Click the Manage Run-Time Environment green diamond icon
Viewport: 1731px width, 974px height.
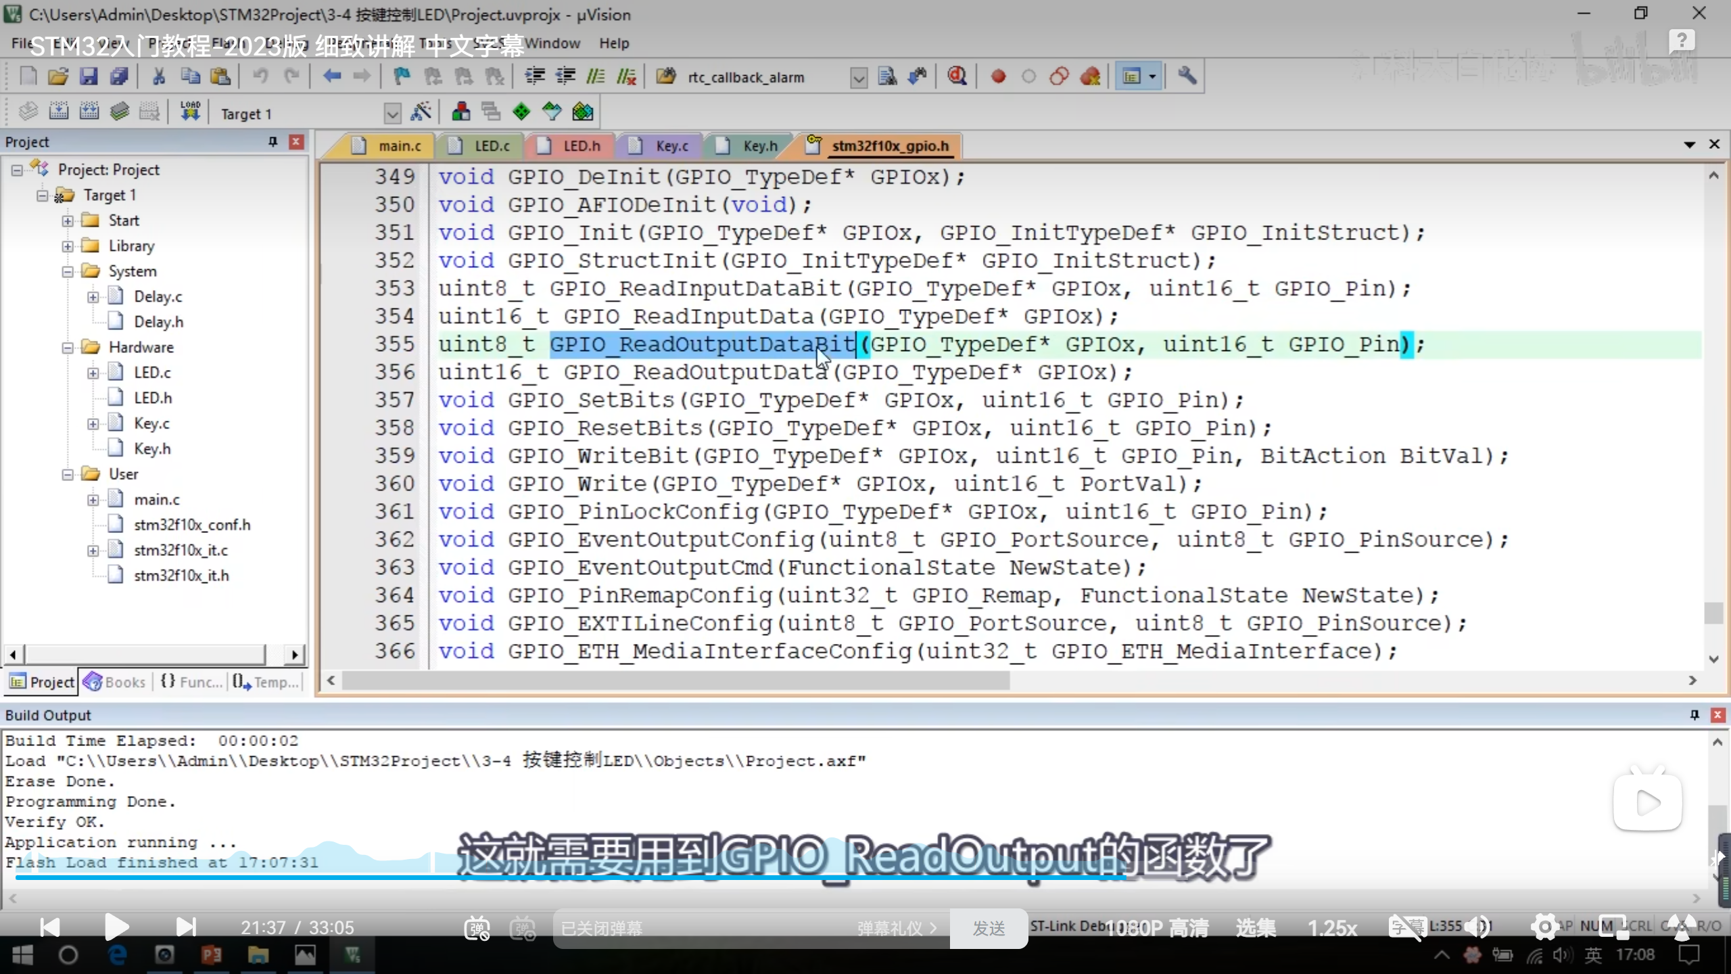click(x=521, y=112)
